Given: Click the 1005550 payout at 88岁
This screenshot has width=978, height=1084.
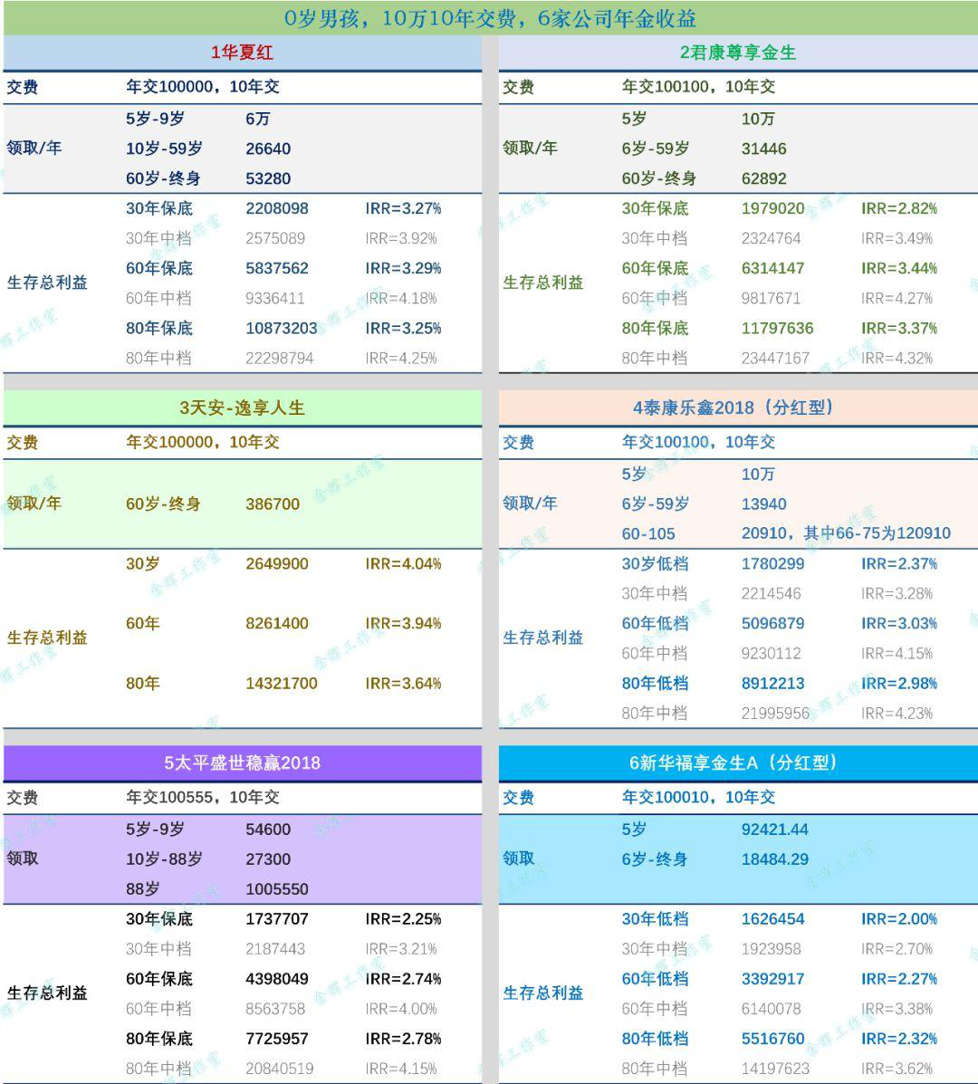Looking at the screenshot, I should 276,889.
